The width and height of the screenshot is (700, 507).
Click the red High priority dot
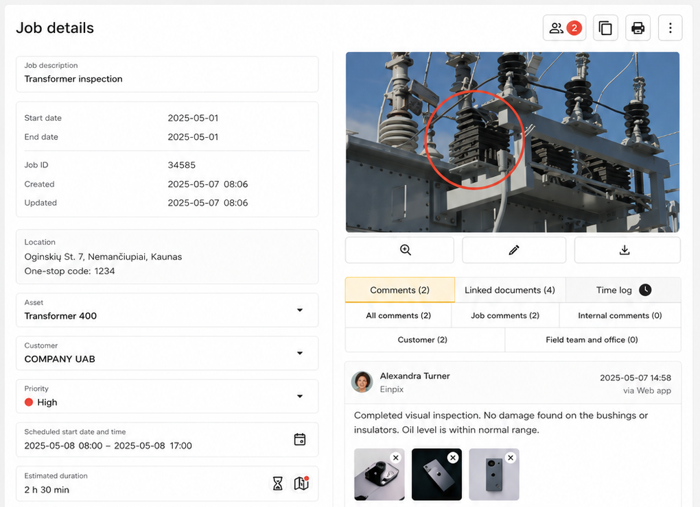(x=29, y=402)
